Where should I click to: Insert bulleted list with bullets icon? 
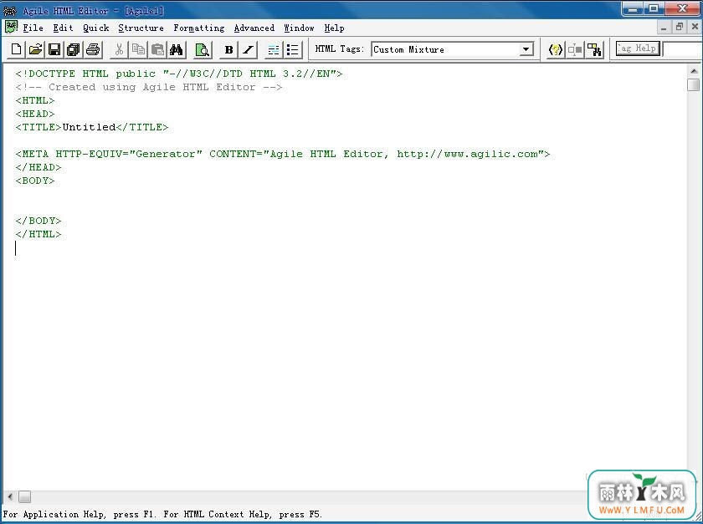click(x=293, y=49)
